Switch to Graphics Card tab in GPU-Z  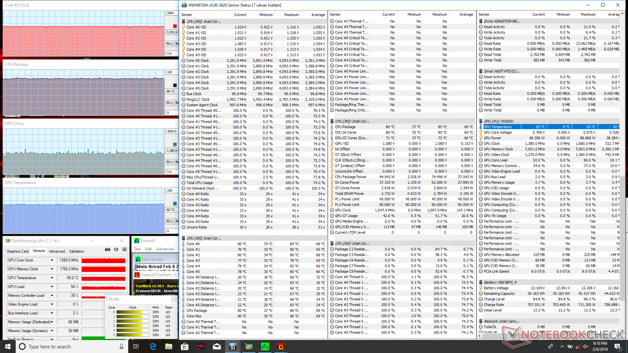(18, 251)
